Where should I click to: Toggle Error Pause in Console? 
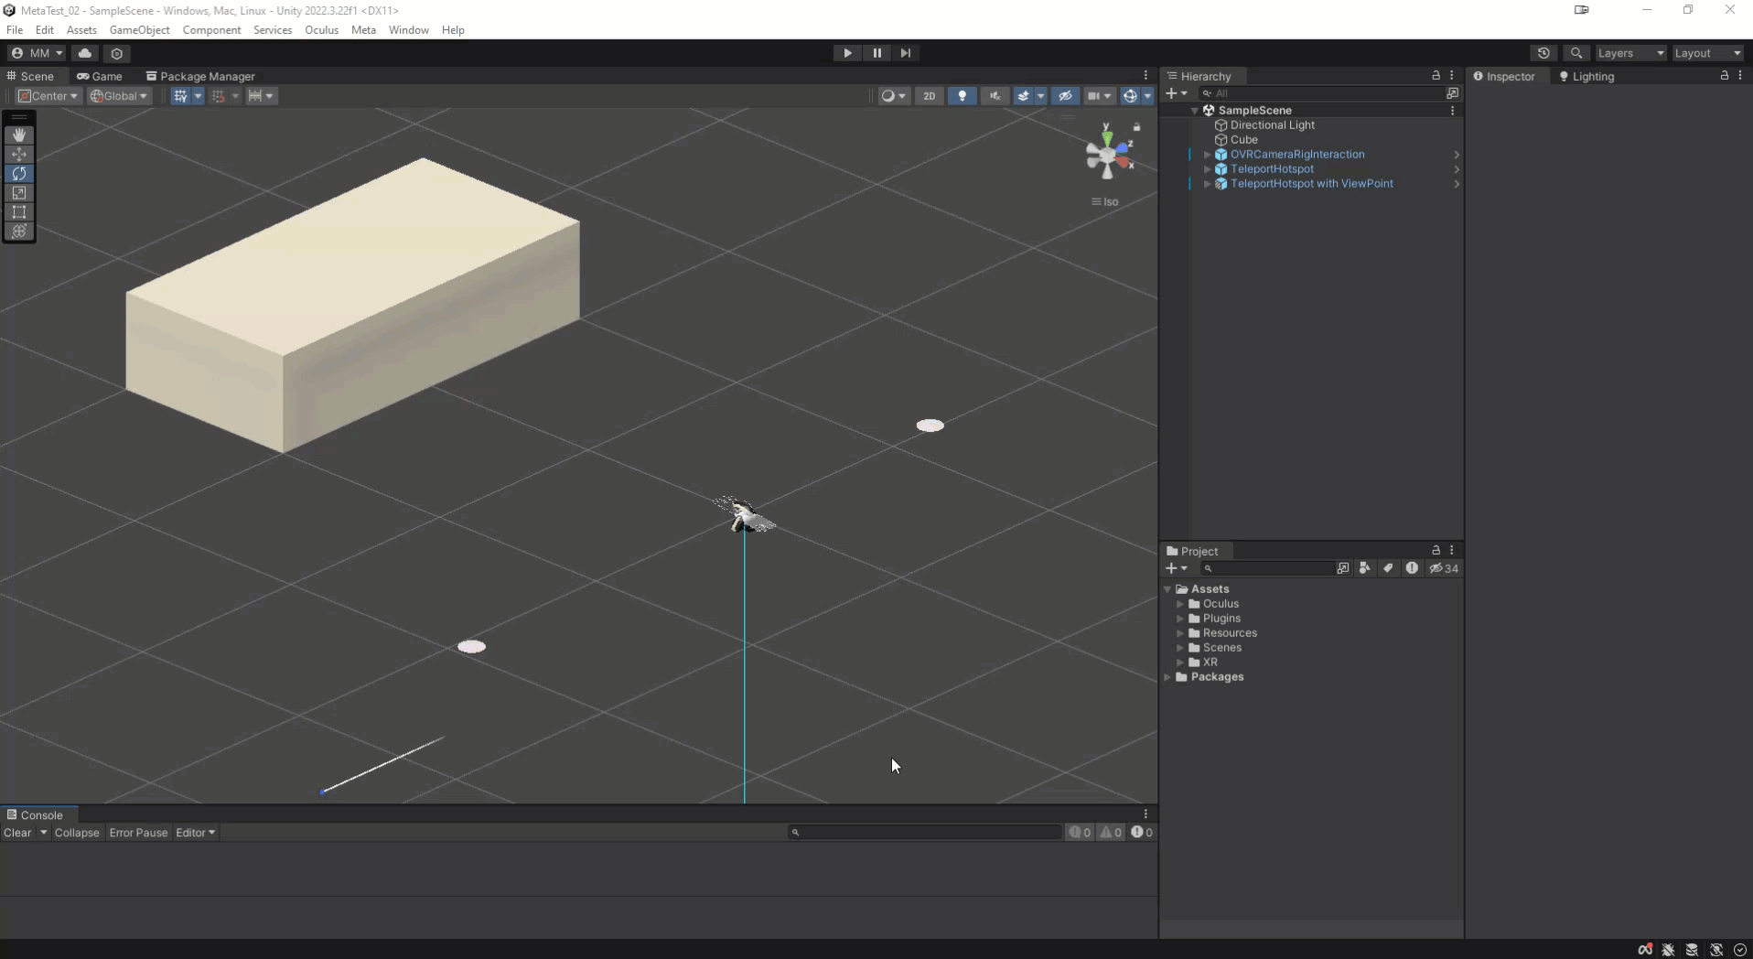[138, 833]
